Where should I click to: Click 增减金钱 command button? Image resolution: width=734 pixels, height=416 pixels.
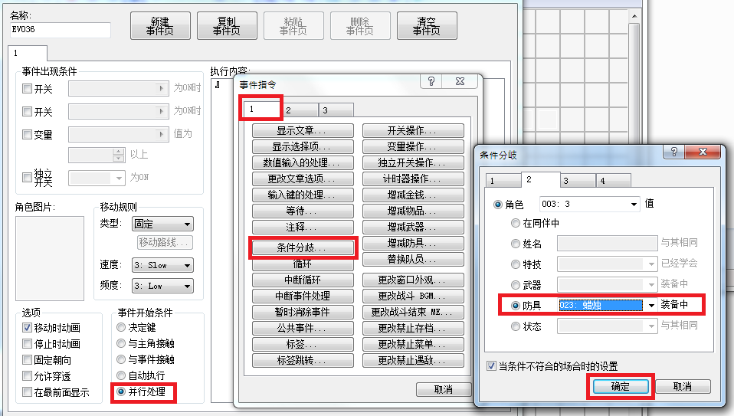click(x=413, y=195)
